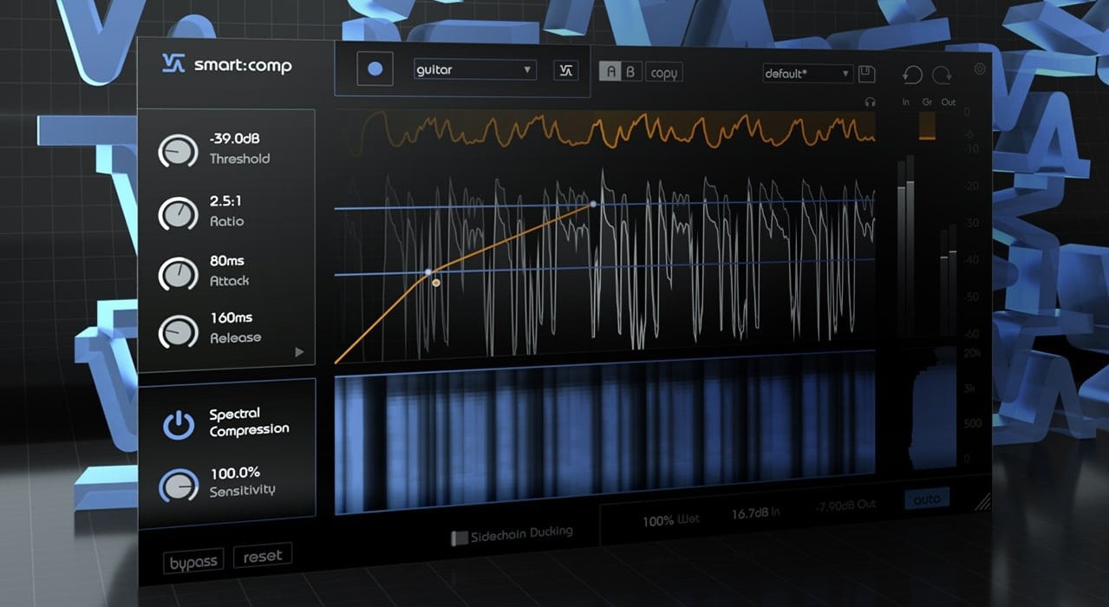
Task: Click the Gr gain reduction meter
Action: tap(927, 125)
